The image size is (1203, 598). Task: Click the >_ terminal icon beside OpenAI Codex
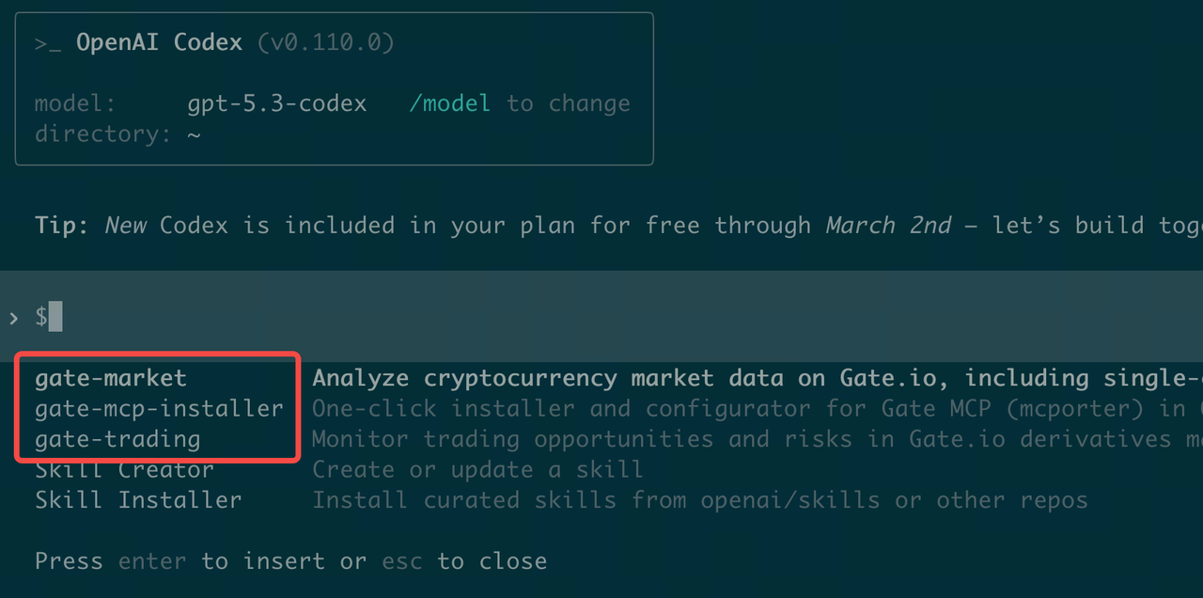(x=48, y=43)
